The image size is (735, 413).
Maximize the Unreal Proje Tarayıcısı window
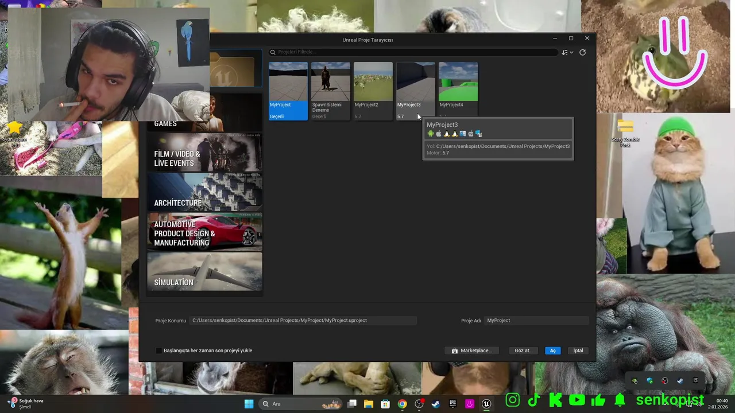click(x=571, y=38)
